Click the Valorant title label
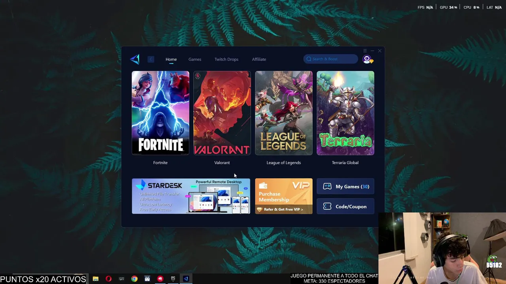Screen dimensions: 506x284 click(x=222, y=163)
